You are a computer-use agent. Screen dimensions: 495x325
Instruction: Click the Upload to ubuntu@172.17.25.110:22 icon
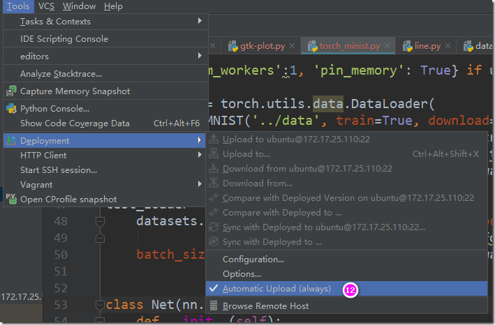pyautogui.click(x=214, y=139)
